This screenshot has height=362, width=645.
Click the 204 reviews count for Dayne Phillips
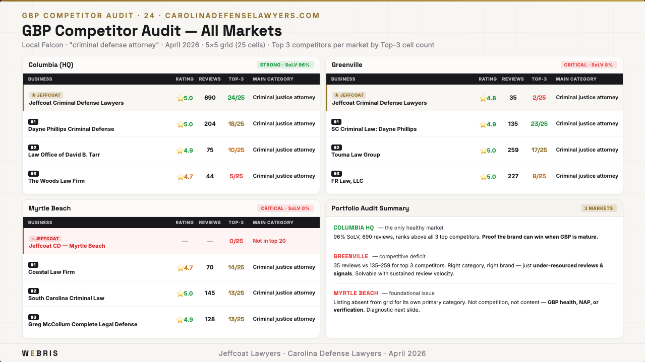point(210,124)
